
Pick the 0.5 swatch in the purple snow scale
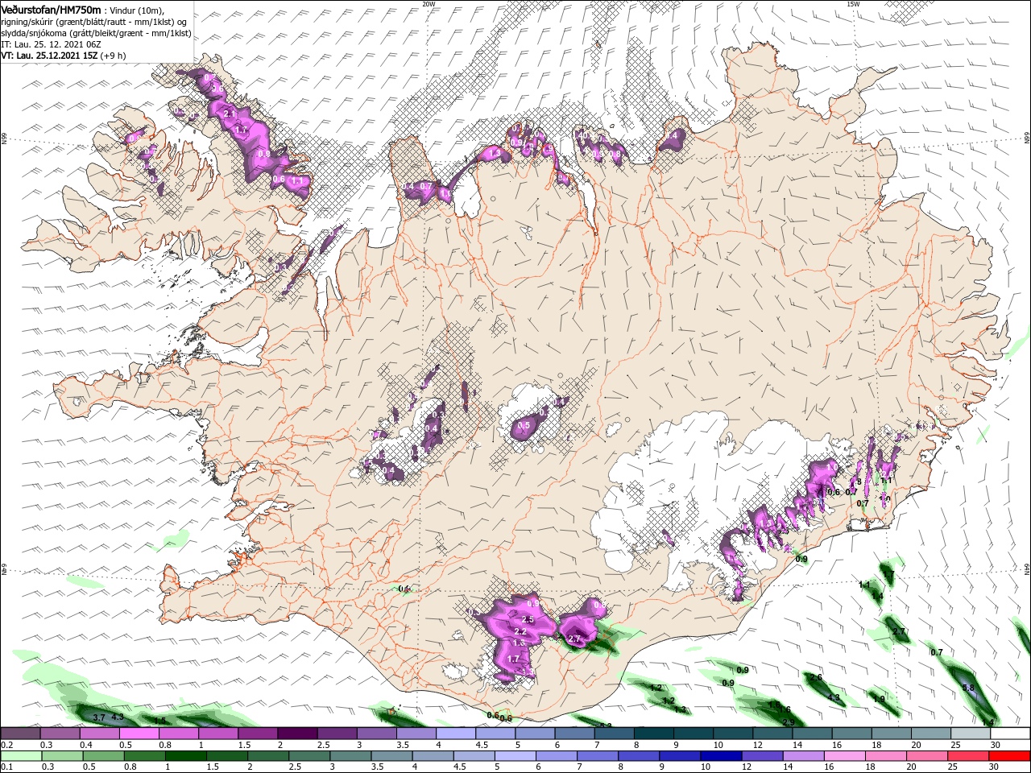coord(139,734)
